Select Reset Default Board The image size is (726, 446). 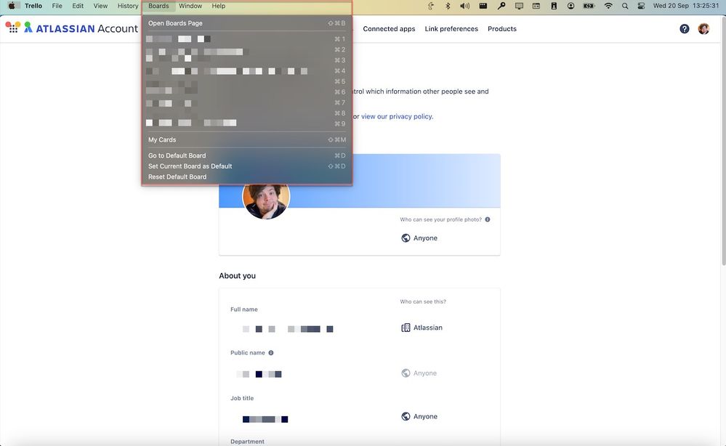pyautogui.click(x=247, y=177)
